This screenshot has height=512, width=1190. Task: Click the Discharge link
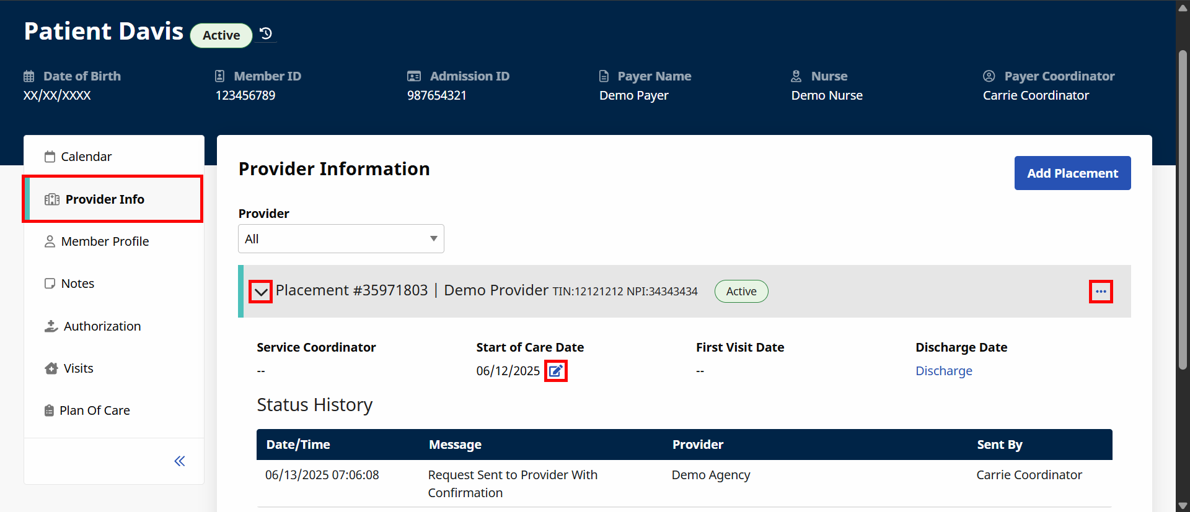point(943,371)
